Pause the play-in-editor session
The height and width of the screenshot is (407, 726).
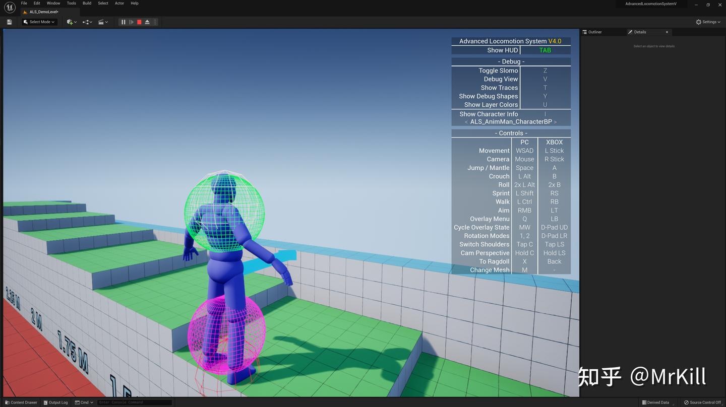click(124, 22)
